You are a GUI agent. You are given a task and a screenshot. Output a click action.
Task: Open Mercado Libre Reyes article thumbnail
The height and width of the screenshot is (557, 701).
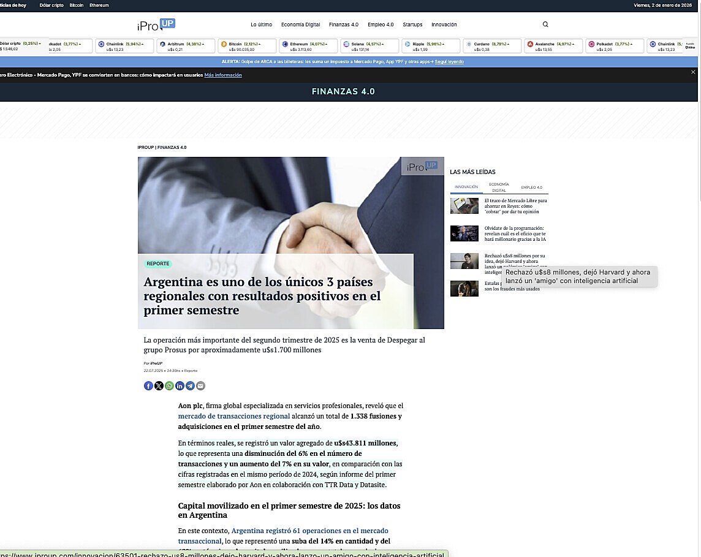coord(464,205)
